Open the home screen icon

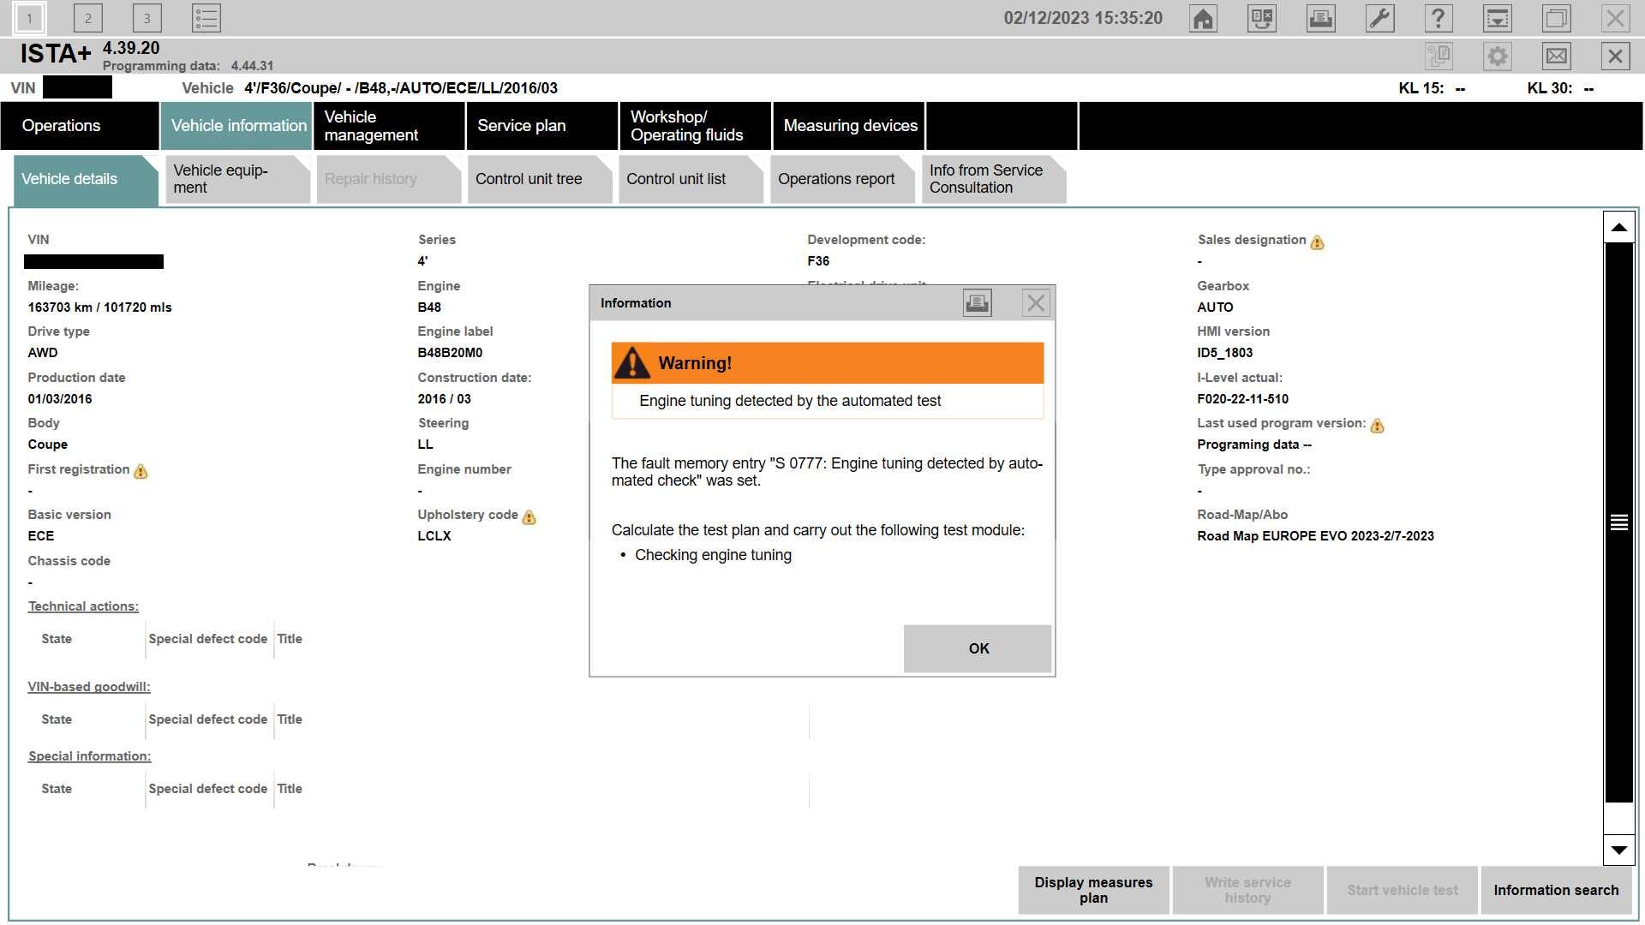pyautogui.click(x=1203, y=18)
